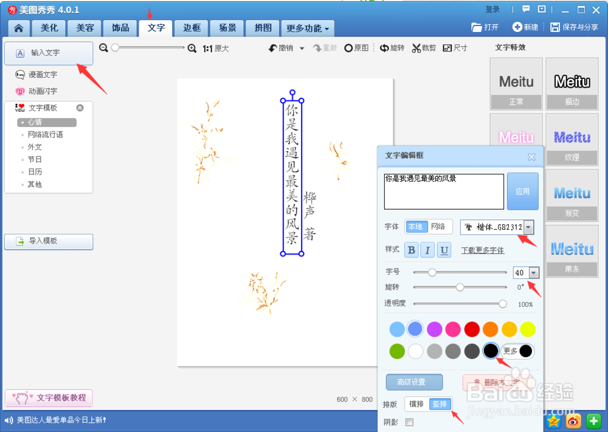Open the 饰品 tab
608x432 pixels.
[x=120, y=28]
